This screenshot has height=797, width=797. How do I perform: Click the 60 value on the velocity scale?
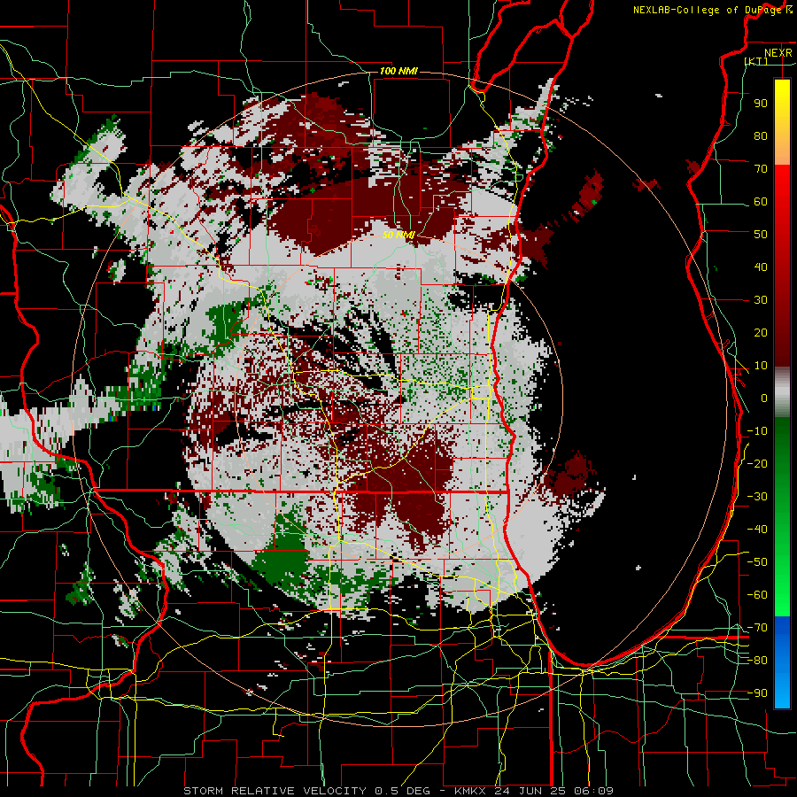point(761,202)
